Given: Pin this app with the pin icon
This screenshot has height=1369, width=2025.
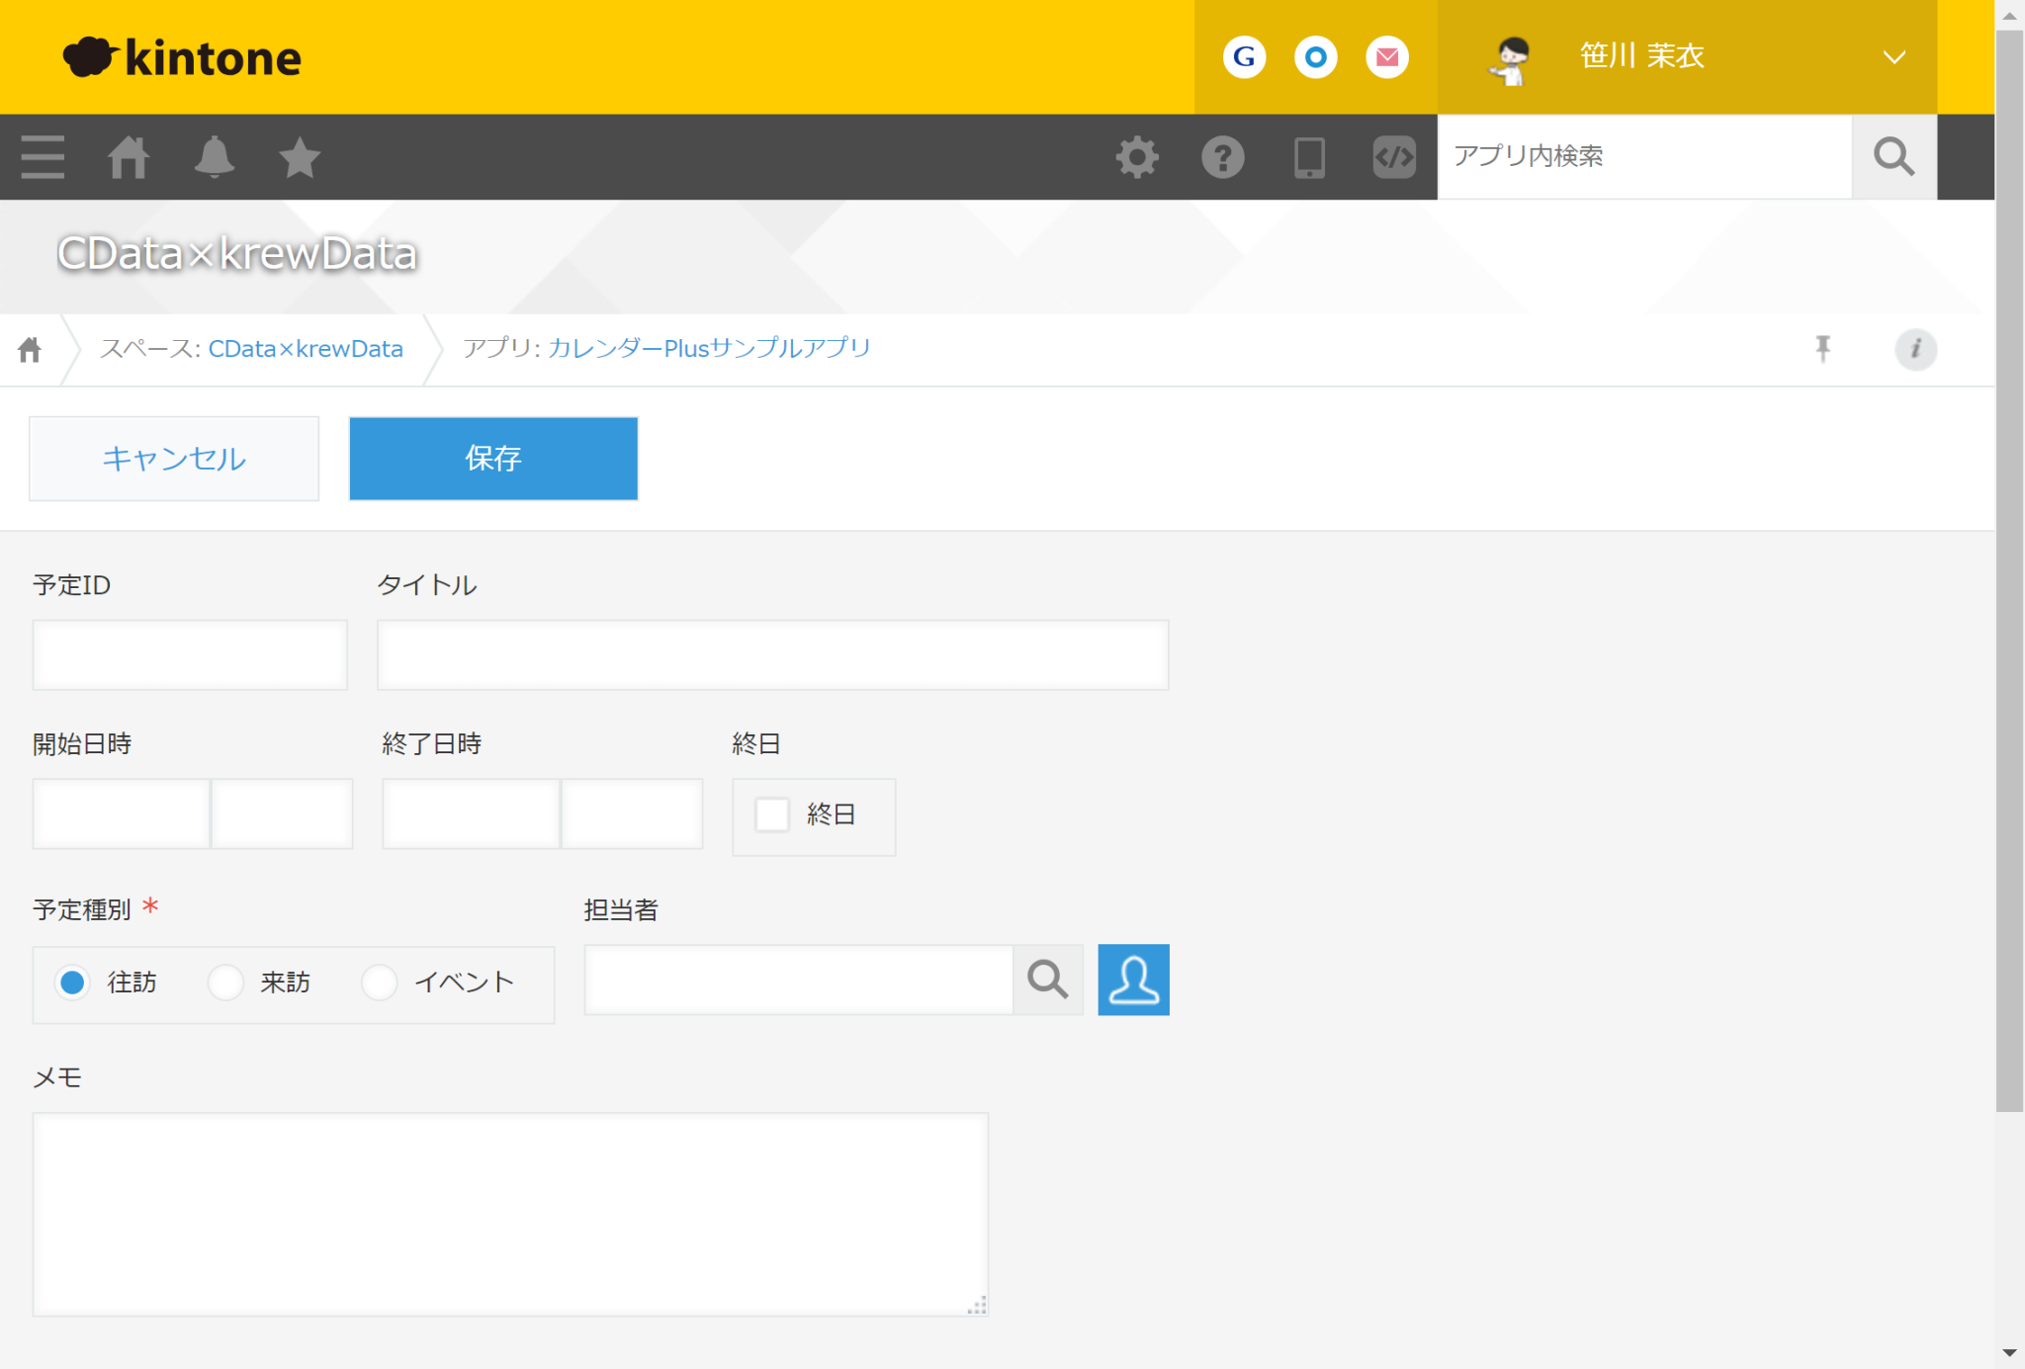Looking at the screenshot, I should tap(1822, 348).
